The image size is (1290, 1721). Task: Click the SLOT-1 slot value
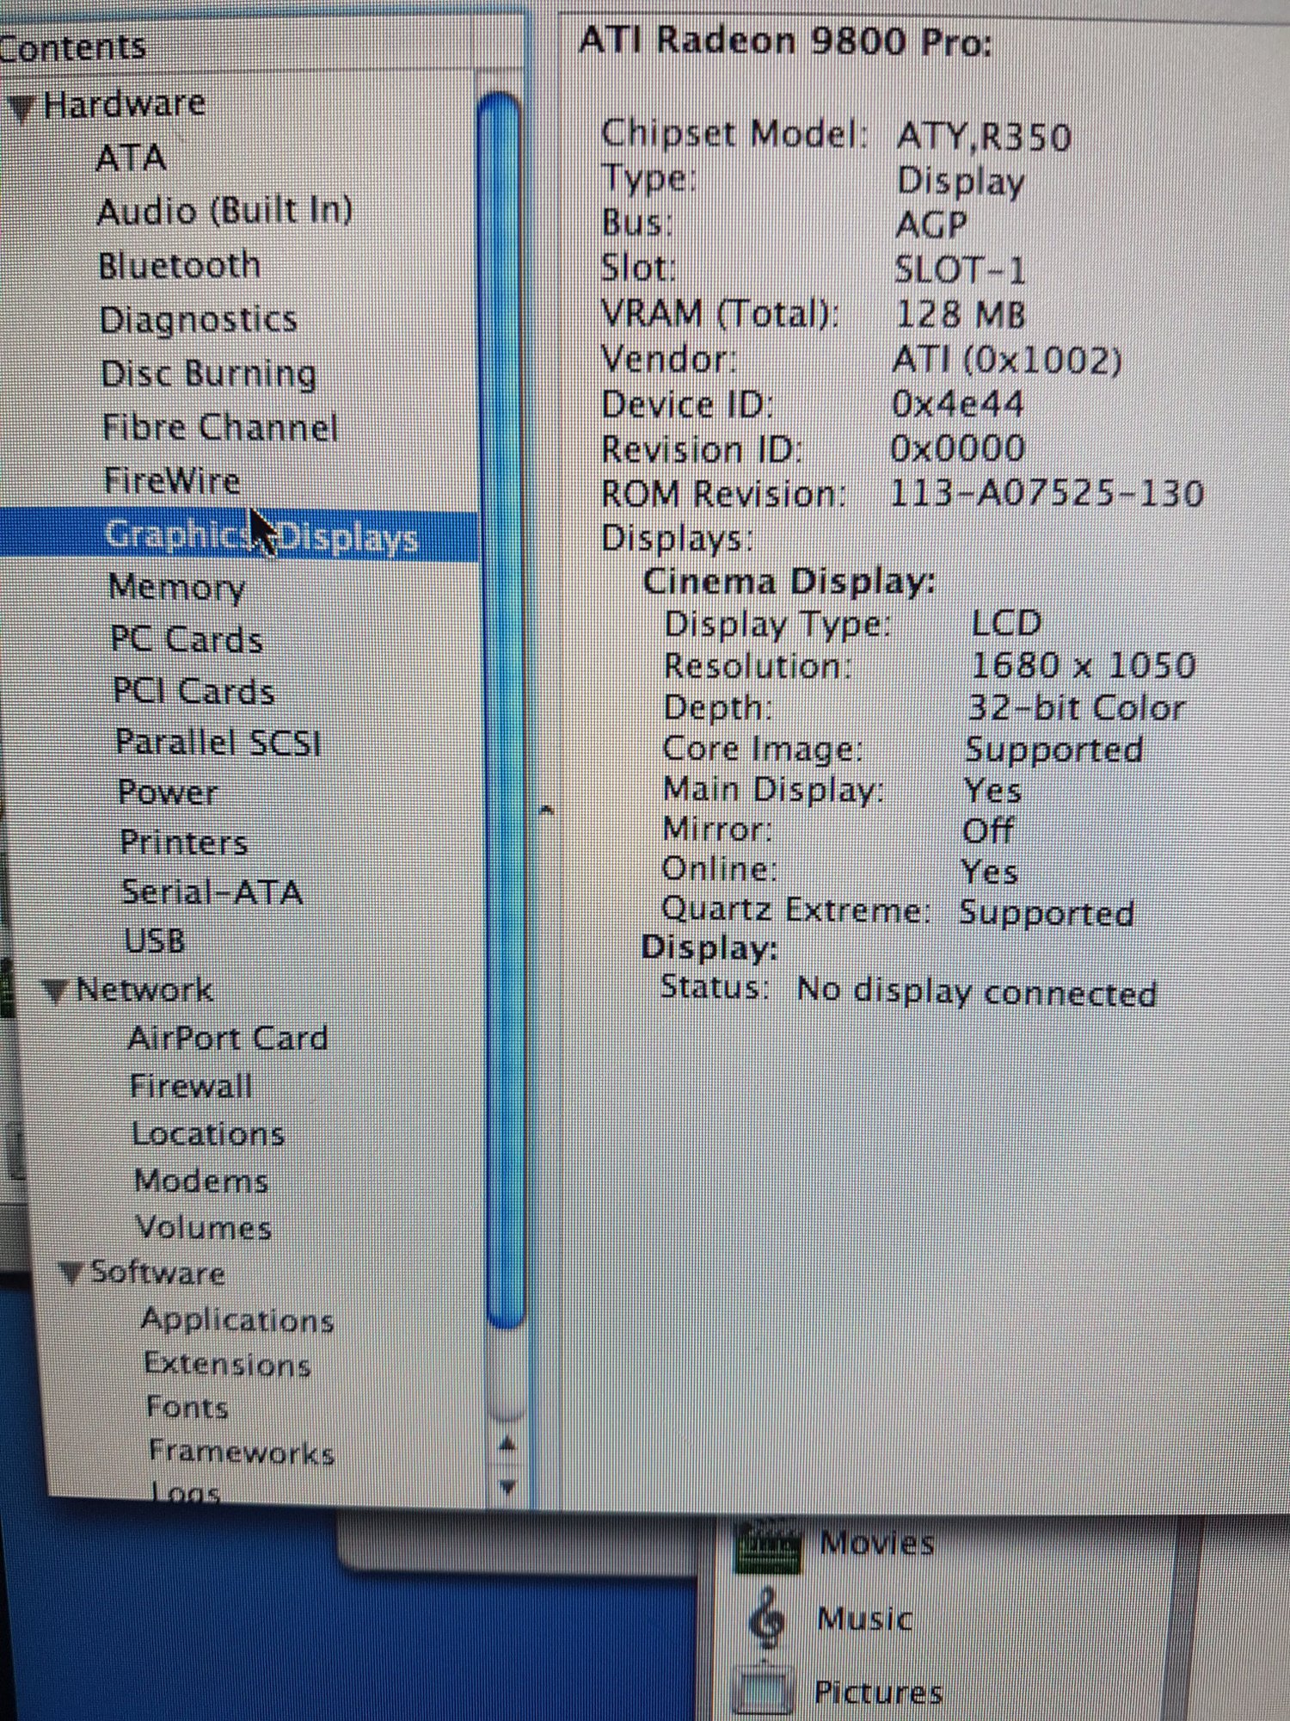tap(960, 270)
